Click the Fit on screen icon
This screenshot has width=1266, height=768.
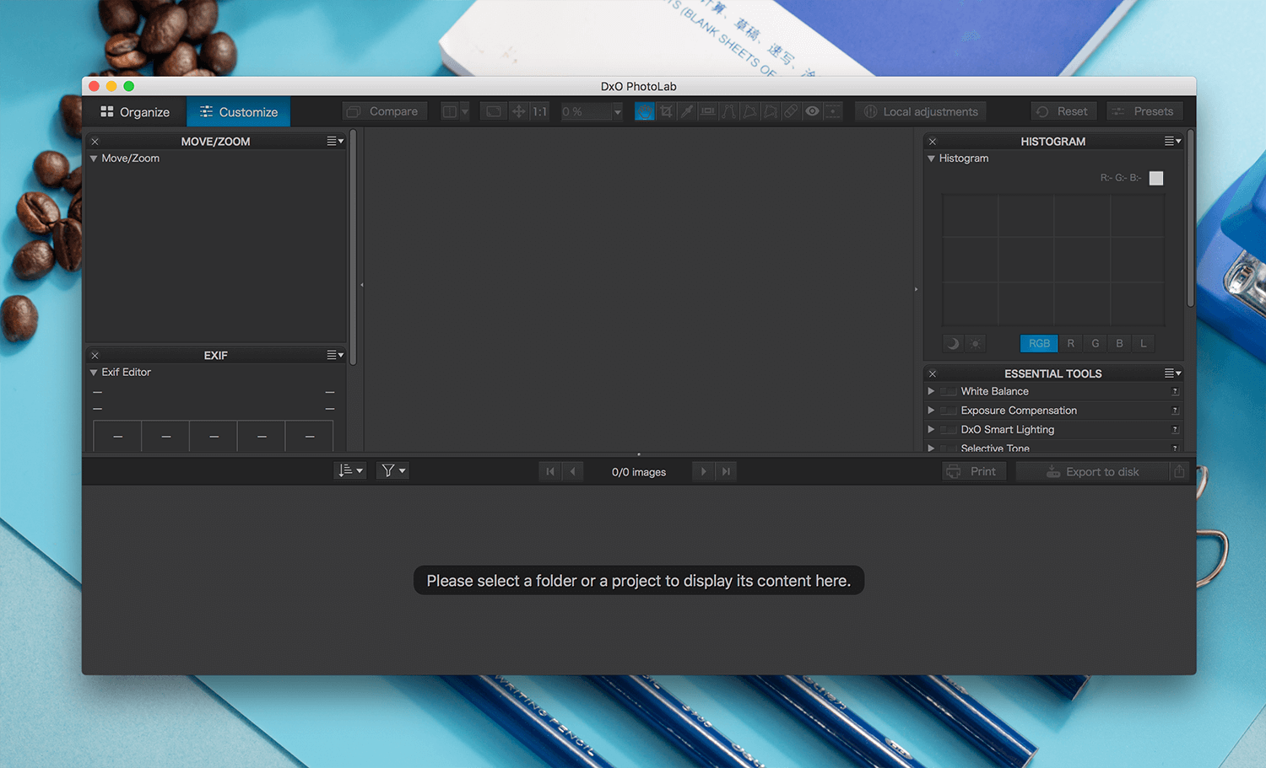(x=494, y=111)
